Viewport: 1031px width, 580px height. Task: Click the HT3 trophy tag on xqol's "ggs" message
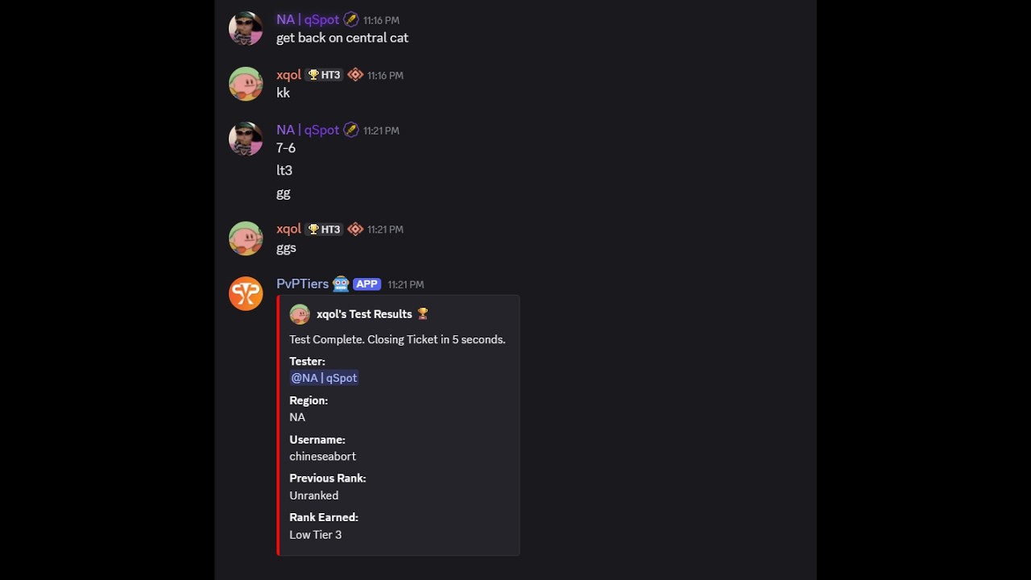coord(325,229)
